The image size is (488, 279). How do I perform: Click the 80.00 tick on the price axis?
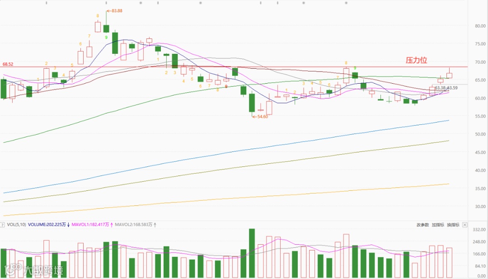(x=479, y=26)
